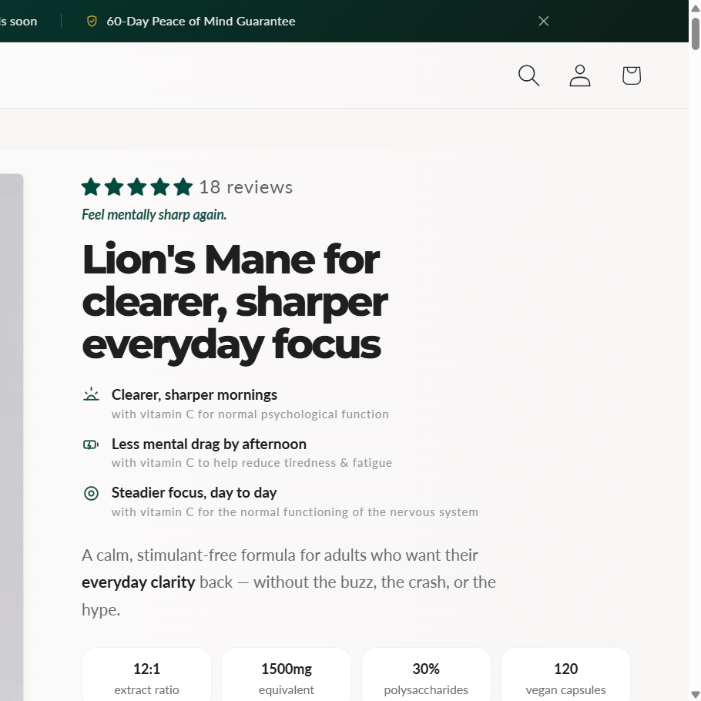Click the scrollbar up arrow

[695, 8]
